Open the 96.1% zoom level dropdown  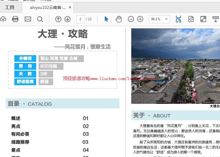[x=159, y=19]
